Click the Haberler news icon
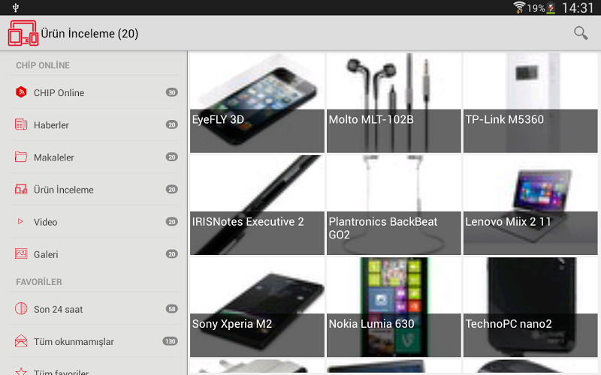 21,124
